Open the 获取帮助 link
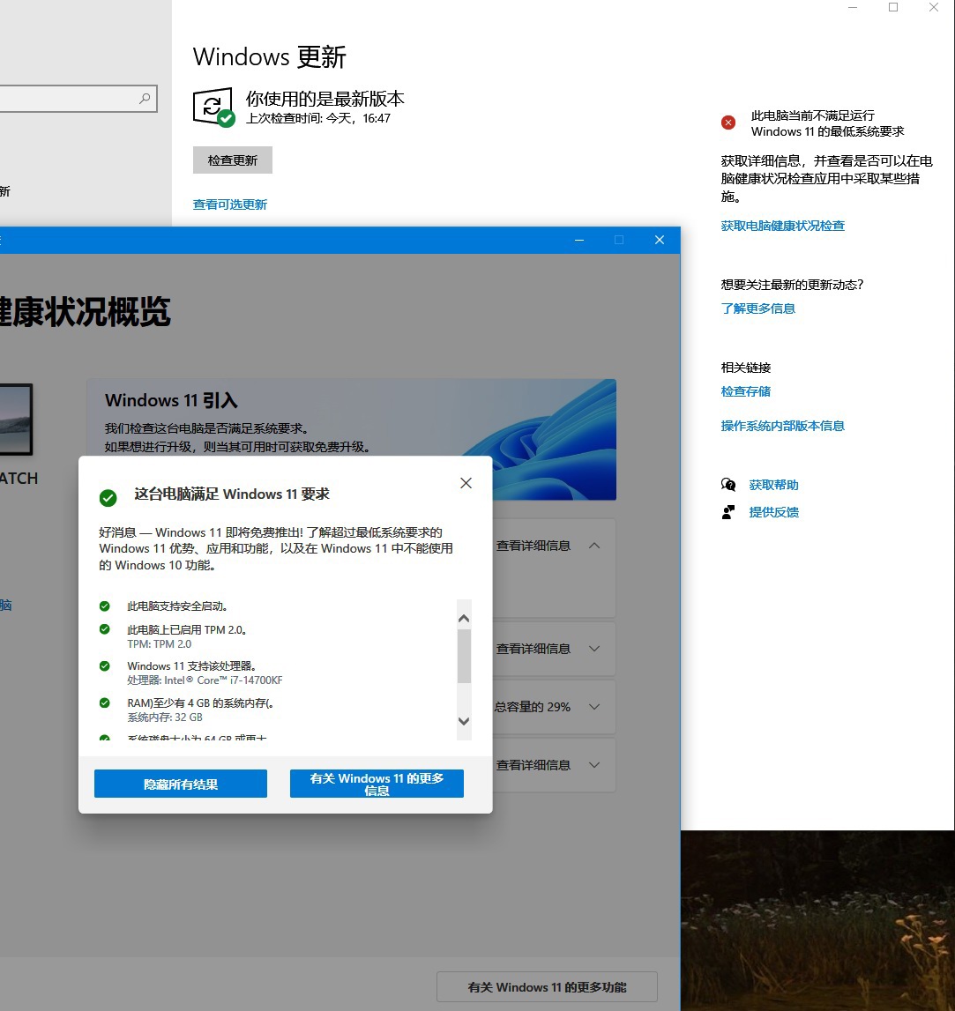The width and height of the screenshot is (955, 1011). [x=774, y=485]
